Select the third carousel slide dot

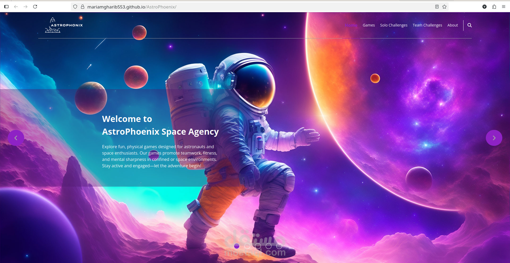pyautogui.click(x=258, y=246)
